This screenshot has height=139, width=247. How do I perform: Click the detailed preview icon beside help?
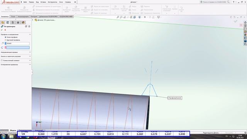point(26,27)
